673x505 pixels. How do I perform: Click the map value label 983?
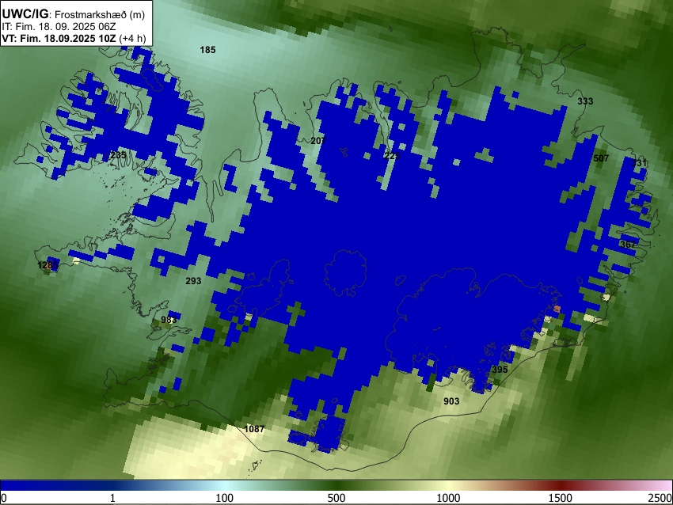169,320
